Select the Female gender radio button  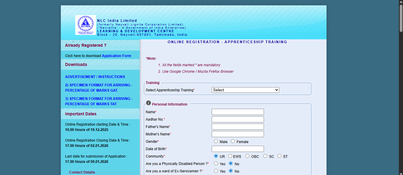[232, 141]
